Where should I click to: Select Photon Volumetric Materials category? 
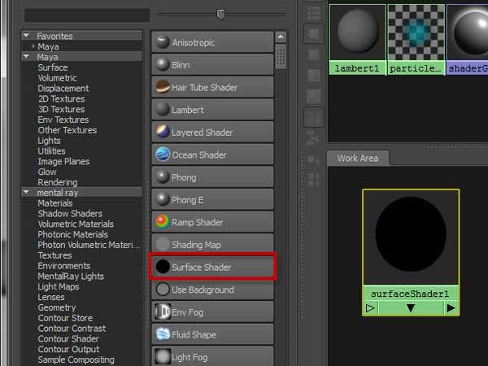click(x=89, y=245)
